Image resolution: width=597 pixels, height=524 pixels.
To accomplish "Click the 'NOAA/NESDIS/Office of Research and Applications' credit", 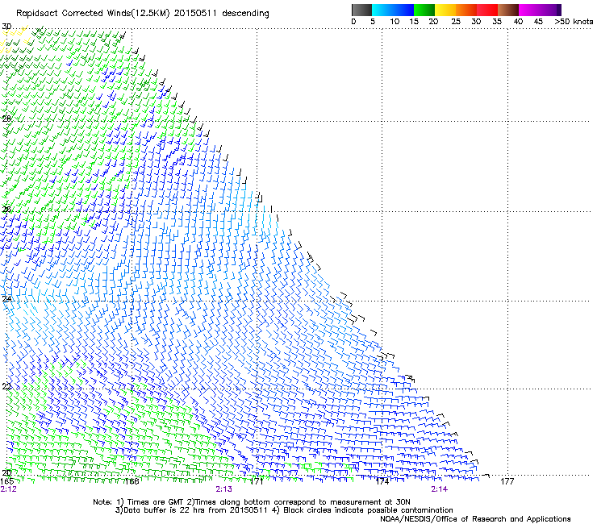I will (475, 519).
